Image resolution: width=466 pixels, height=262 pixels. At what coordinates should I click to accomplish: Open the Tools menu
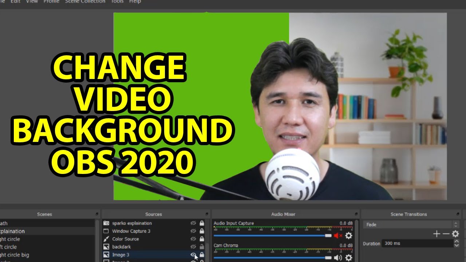tap(117, 1)
